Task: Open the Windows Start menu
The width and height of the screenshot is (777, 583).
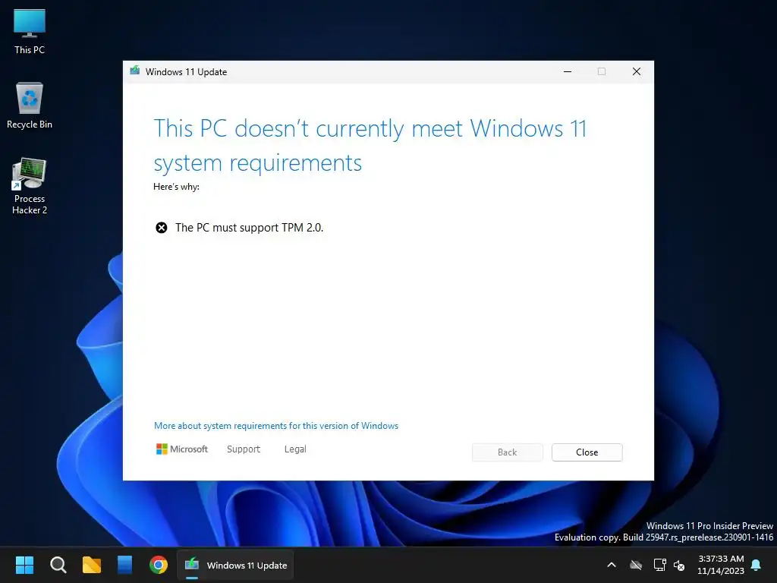Action: click(x=24, y=565)
